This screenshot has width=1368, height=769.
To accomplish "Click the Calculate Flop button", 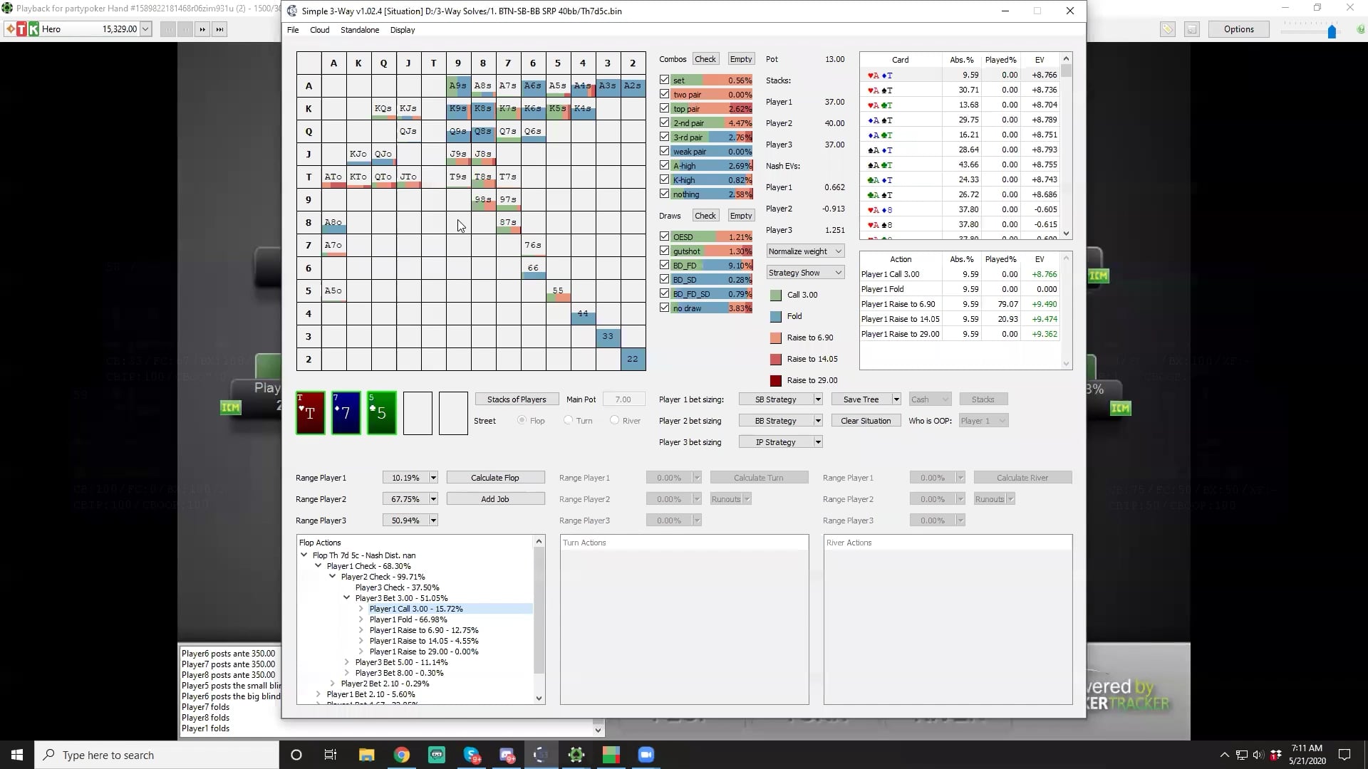I will tap(495, 478).
